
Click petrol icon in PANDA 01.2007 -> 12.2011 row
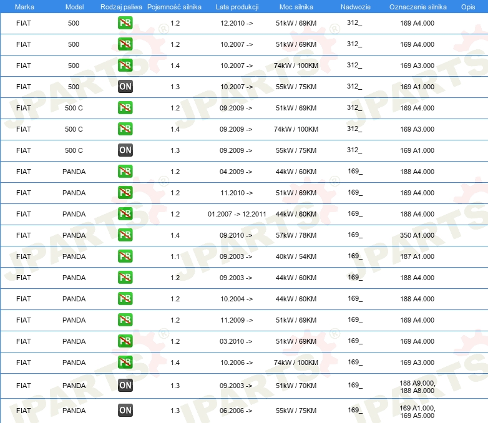tap(125, 213)
